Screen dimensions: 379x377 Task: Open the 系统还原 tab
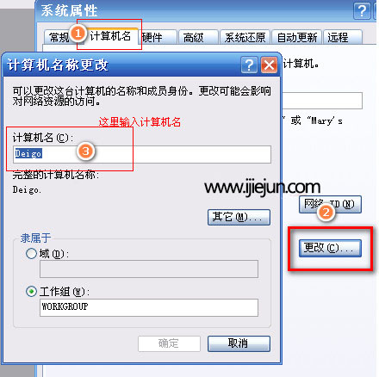click(x=245, y=37)
